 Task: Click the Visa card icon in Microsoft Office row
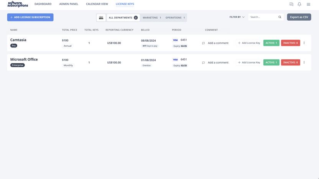coord(175,60)
